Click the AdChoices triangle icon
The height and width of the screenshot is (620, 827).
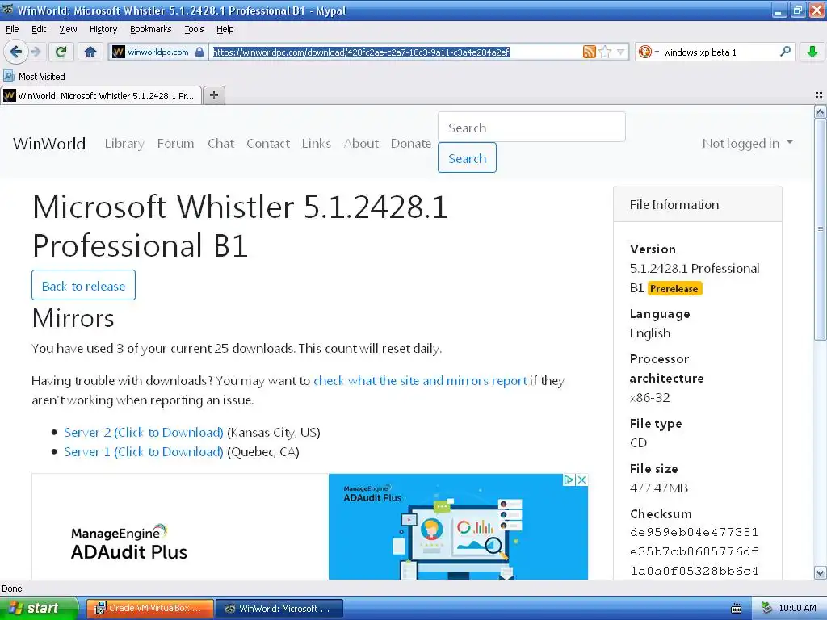tap(569, 480)
